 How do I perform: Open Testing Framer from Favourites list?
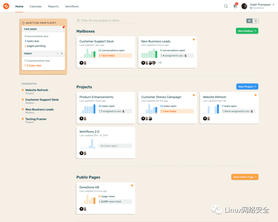pos(36,119)
